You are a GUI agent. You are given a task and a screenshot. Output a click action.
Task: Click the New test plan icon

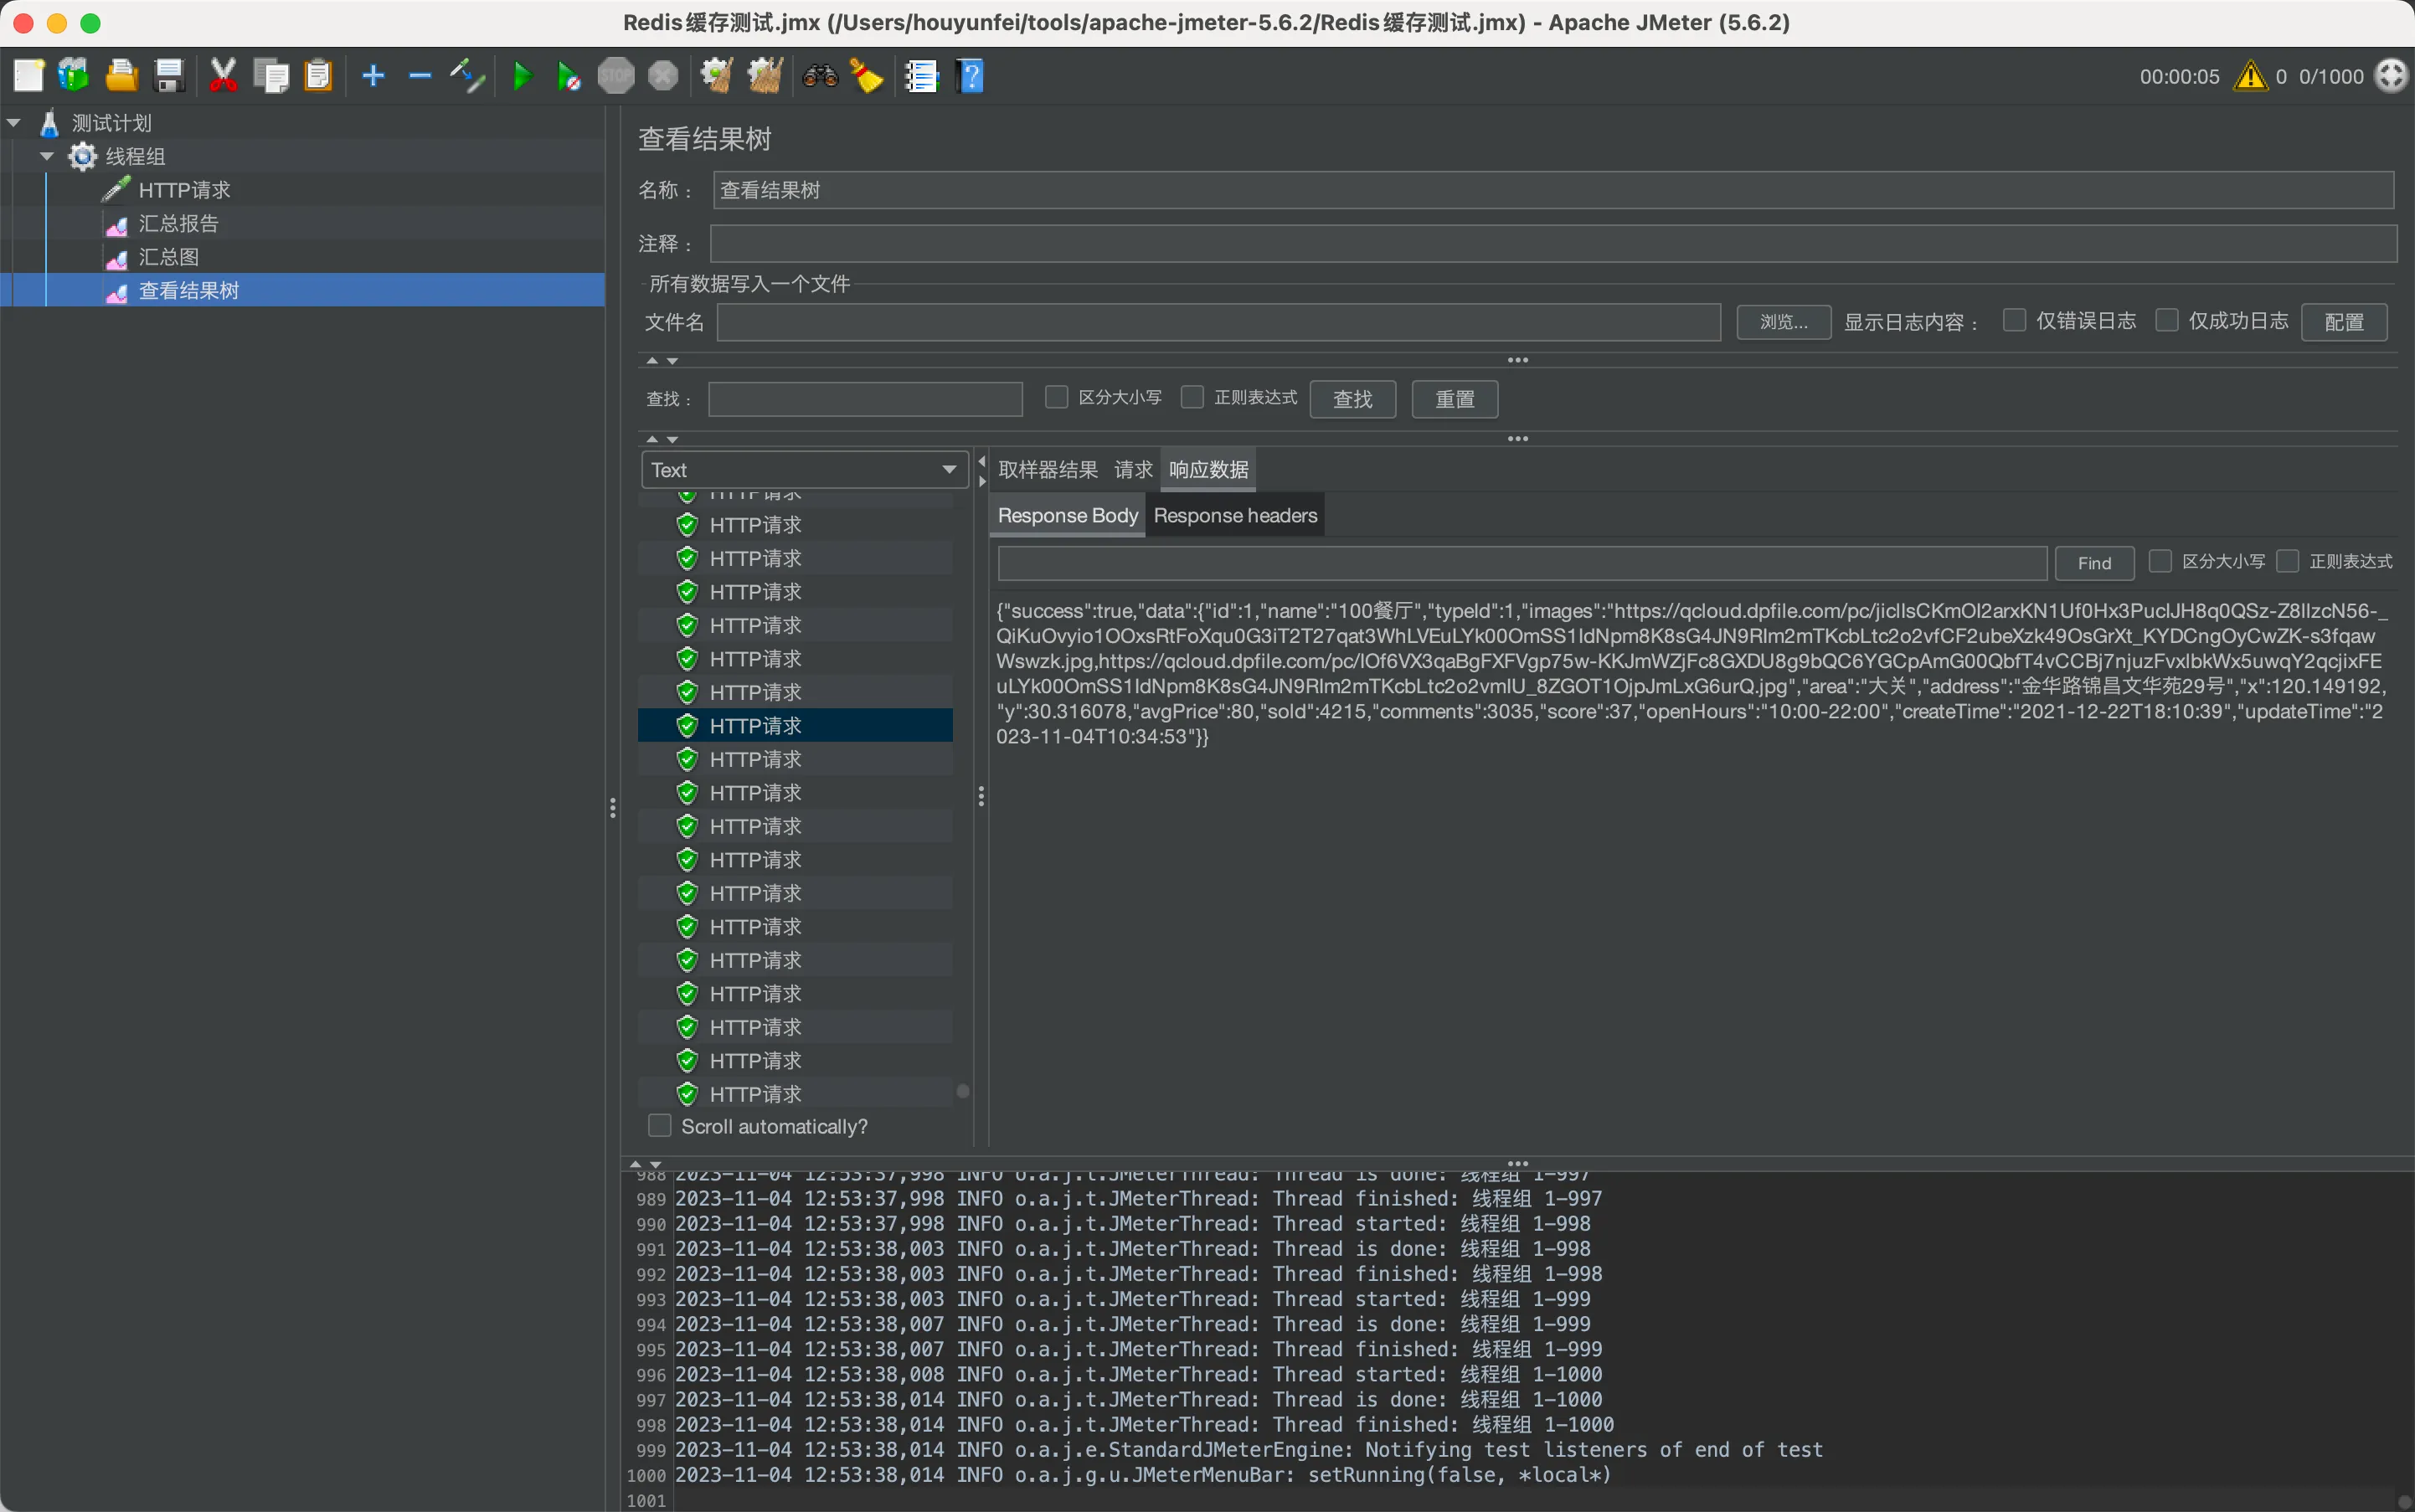point(28,76)
